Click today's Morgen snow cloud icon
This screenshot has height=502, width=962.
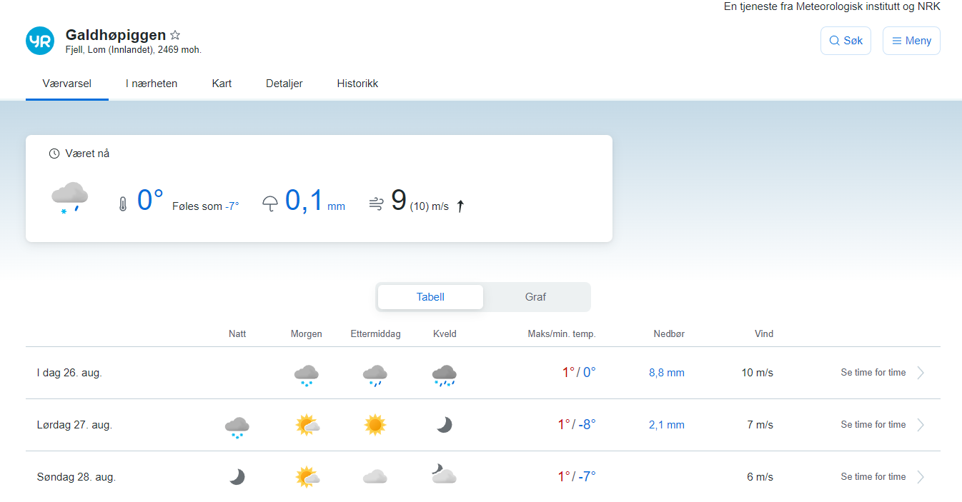(306, 374)
